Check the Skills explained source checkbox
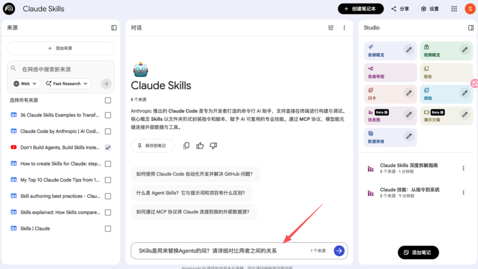Screen dimensions: 478x269 [x=108, y=212]
